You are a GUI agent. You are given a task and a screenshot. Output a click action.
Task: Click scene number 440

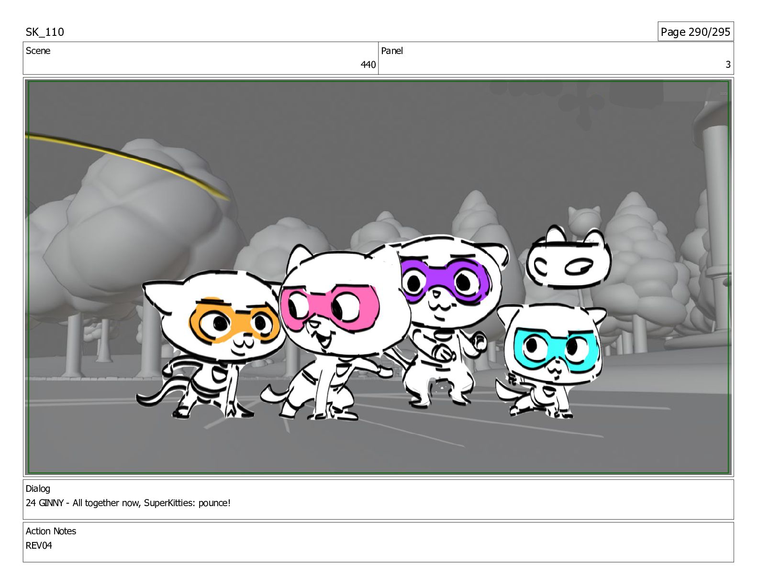point(368,65)
